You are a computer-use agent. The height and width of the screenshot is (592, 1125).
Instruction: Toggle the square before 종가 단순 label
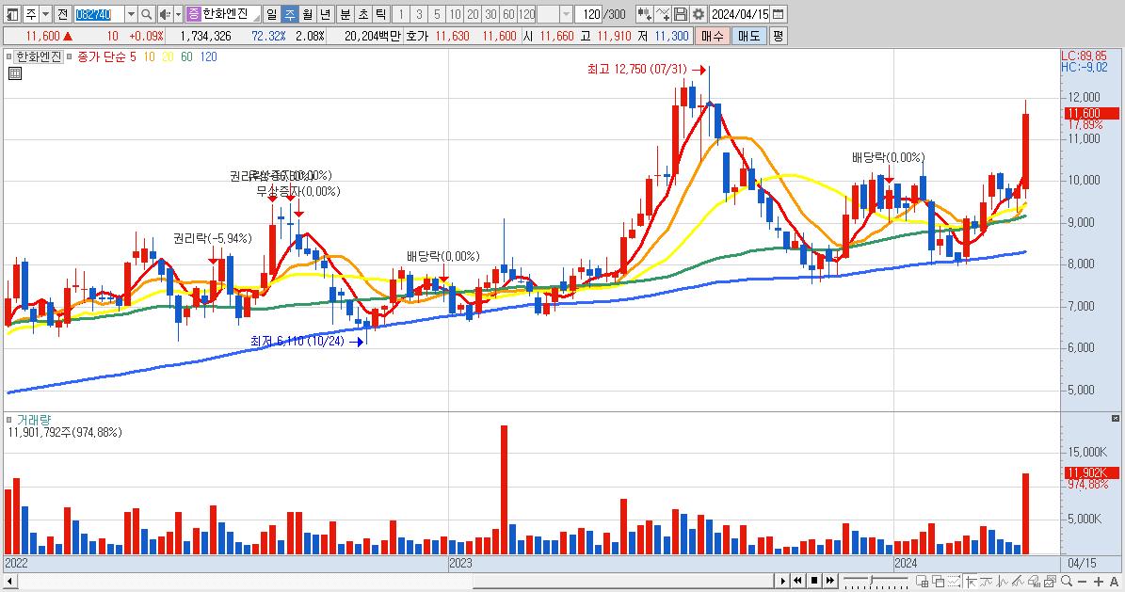coord(69,56)
